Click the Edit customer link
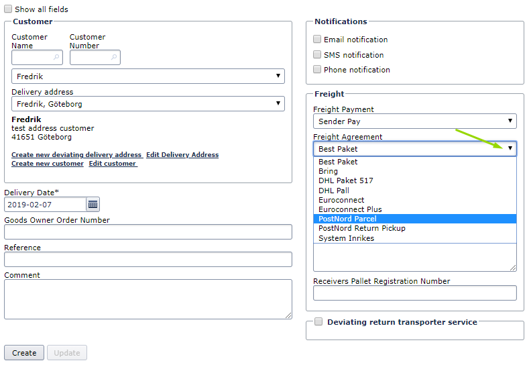 [x=113, y=164]
